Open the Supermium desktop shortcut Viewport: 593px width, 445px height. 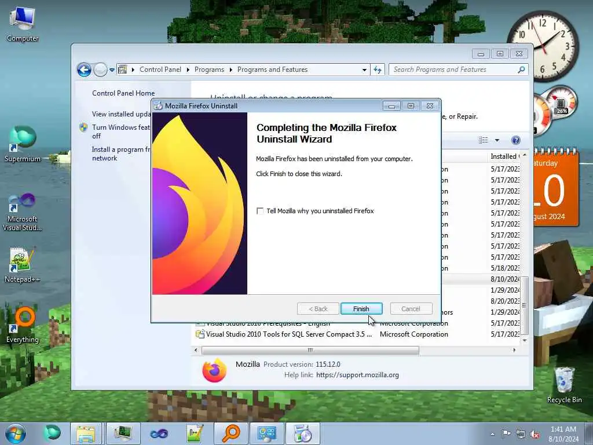click(23, 144)
